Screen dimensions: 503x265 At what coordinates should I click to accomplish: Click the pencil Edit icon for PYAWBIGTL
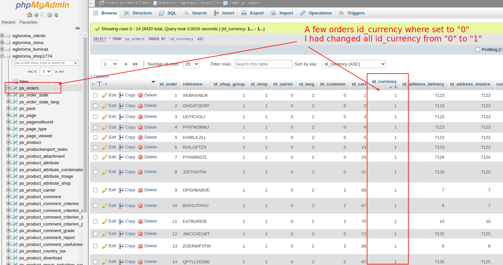tap(105, 157)
